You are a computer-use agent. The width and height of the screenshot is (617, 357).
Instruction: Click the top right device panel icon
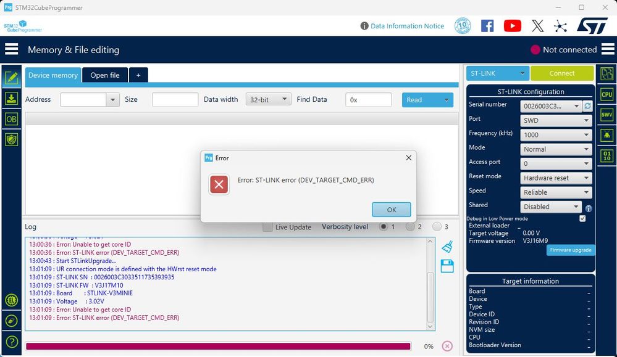pyautogui.click(x=607, y=74)
